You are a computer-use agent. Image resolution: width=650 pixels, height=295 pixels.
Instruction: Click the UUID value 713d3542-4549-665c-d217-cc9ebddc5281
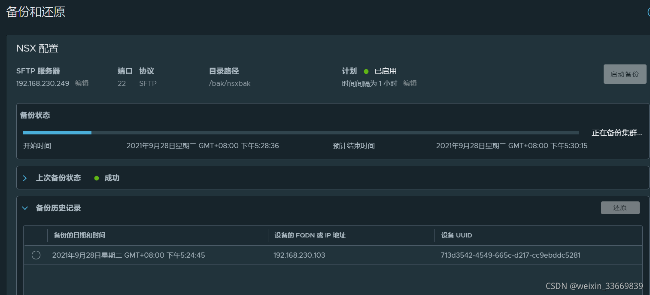pyautogui.click(x=510, y=255)
